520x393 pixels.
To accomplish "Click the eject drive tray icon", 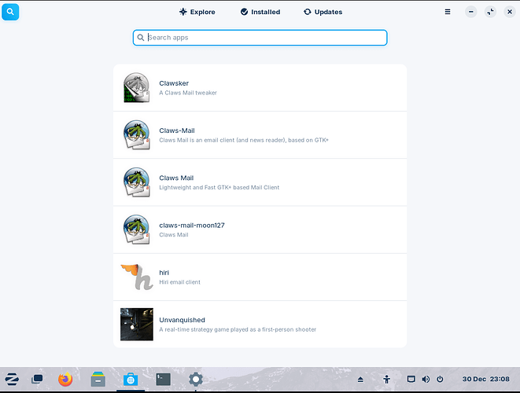I will click(360, 380).
